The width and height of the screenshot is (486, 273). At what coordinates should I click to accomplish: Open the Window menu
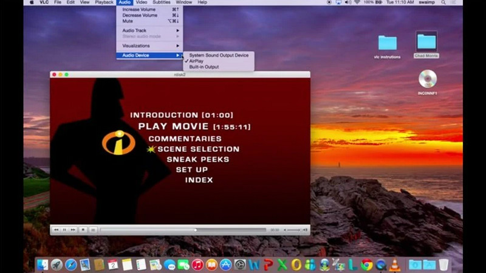coord(184,2)
